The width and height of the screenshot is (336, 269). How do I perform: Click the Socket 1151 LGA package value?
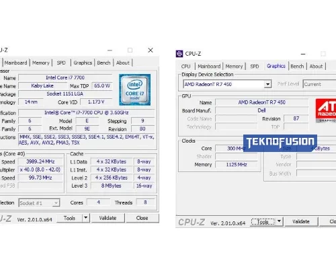click(x=65, y=93)
